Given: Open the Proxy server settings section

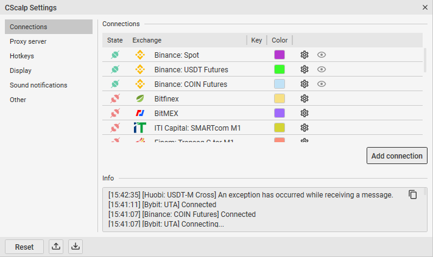Looking at the screenshot, I should 28,41.
